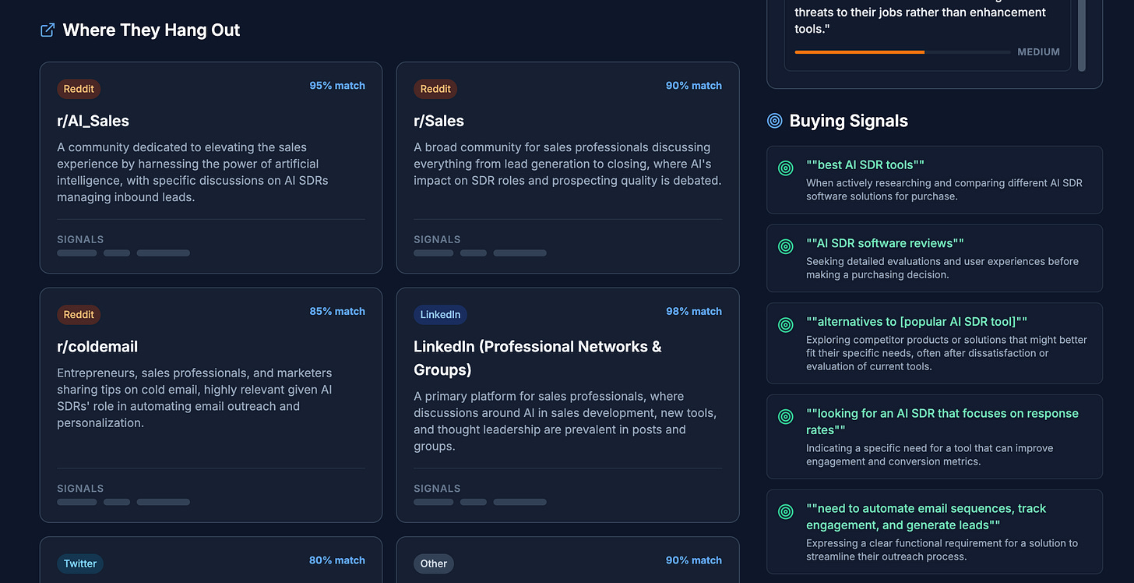Click the external-link icon beside Where They Hang Out
Viewport: 1134px width, 583px height.
(x=48, y=30)
